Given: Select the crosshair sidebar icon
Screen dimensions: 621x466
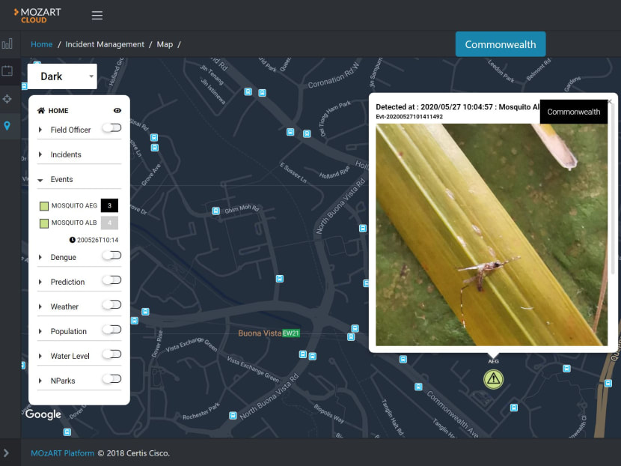Looking at the screenshot, I should click(x=7, y=99).
